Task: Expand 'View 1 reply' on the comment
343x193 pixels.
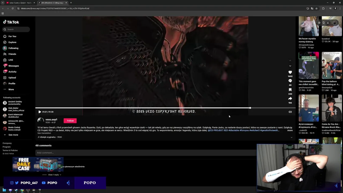Action: 54,175
